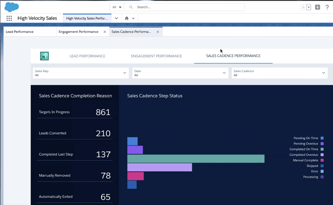
Task: Click the Processing legend swatch
Action: coord(322,177)
